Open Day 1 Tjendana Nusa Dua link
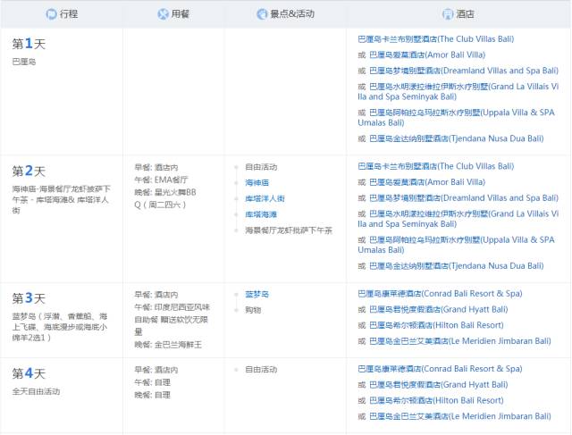The width and height of the screenshot is (572, 435). (x=457, y=138)
